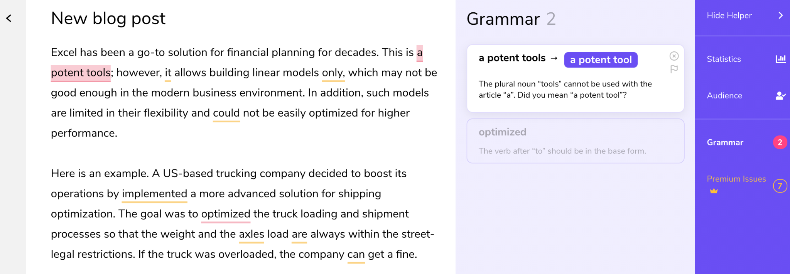Open the Premium Issues section
Image resolution: width=790 pixels, height=274 pixels.
[736, 179]
